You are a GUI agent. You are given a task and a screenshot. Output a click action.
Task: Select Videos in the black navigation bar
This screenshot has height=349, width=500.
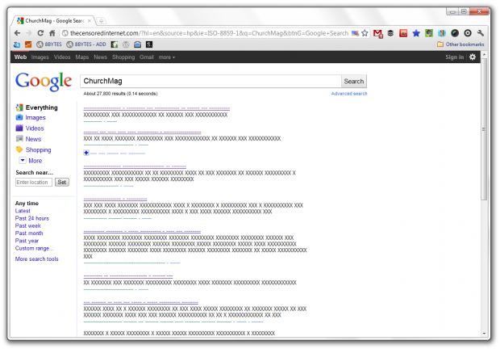[62, 57]
